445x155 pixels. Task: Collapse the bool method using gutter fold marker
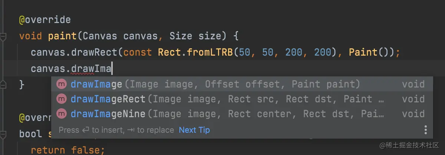tap(3, 134)
